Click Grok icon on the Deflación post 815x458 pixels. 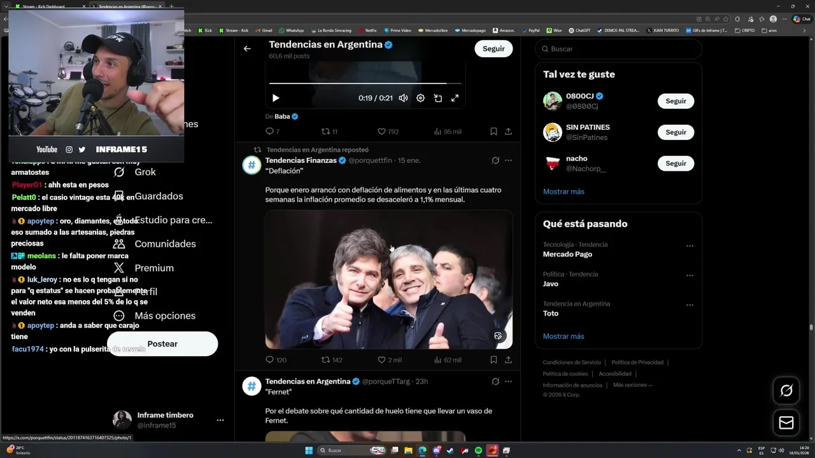(495, 160)
